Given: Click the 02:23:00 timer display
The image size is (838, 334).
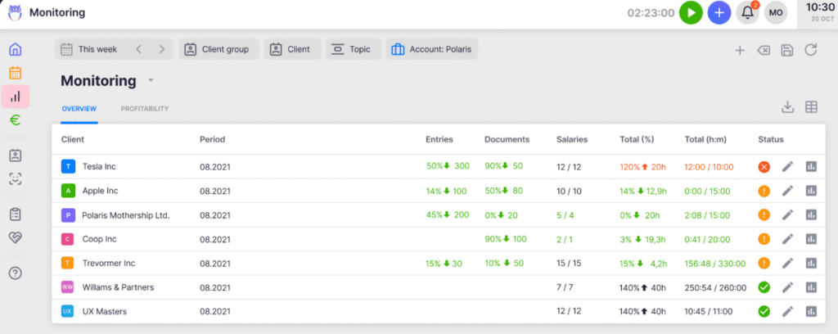Looking at the screenshot, I should (x=651, y=13).
